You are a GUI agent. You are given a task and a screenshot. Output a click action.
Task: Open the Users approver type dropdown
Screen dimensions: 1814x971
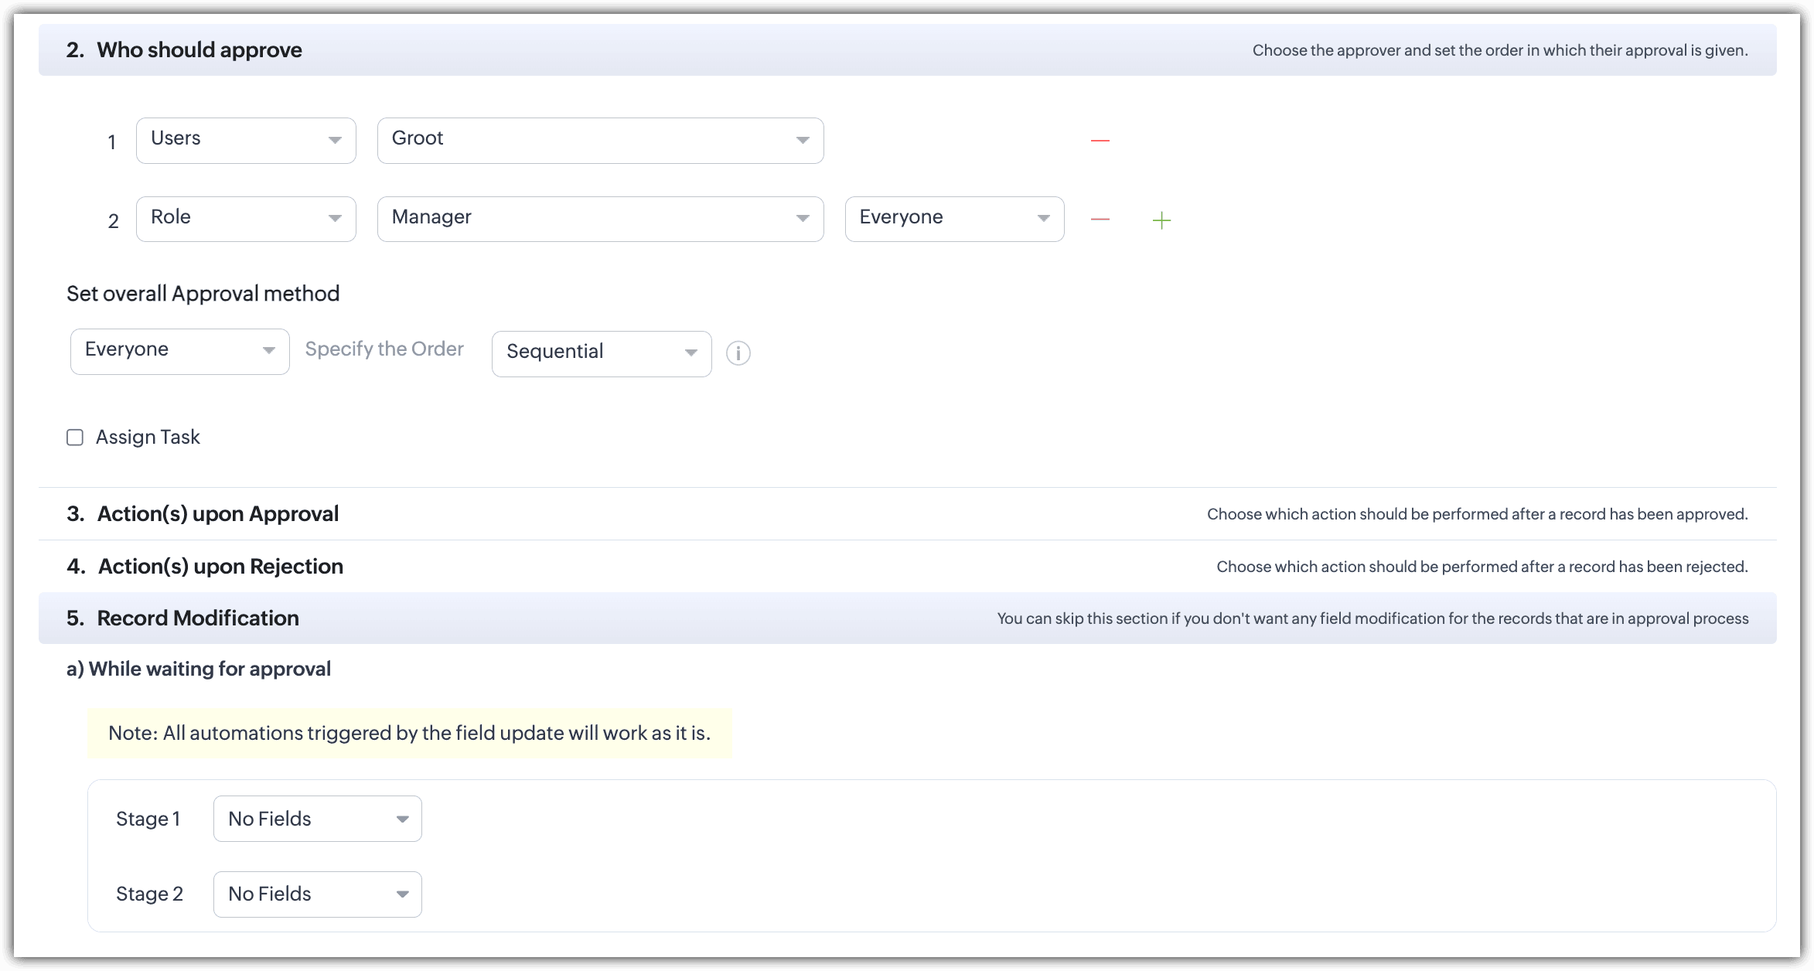pos(246,141)
